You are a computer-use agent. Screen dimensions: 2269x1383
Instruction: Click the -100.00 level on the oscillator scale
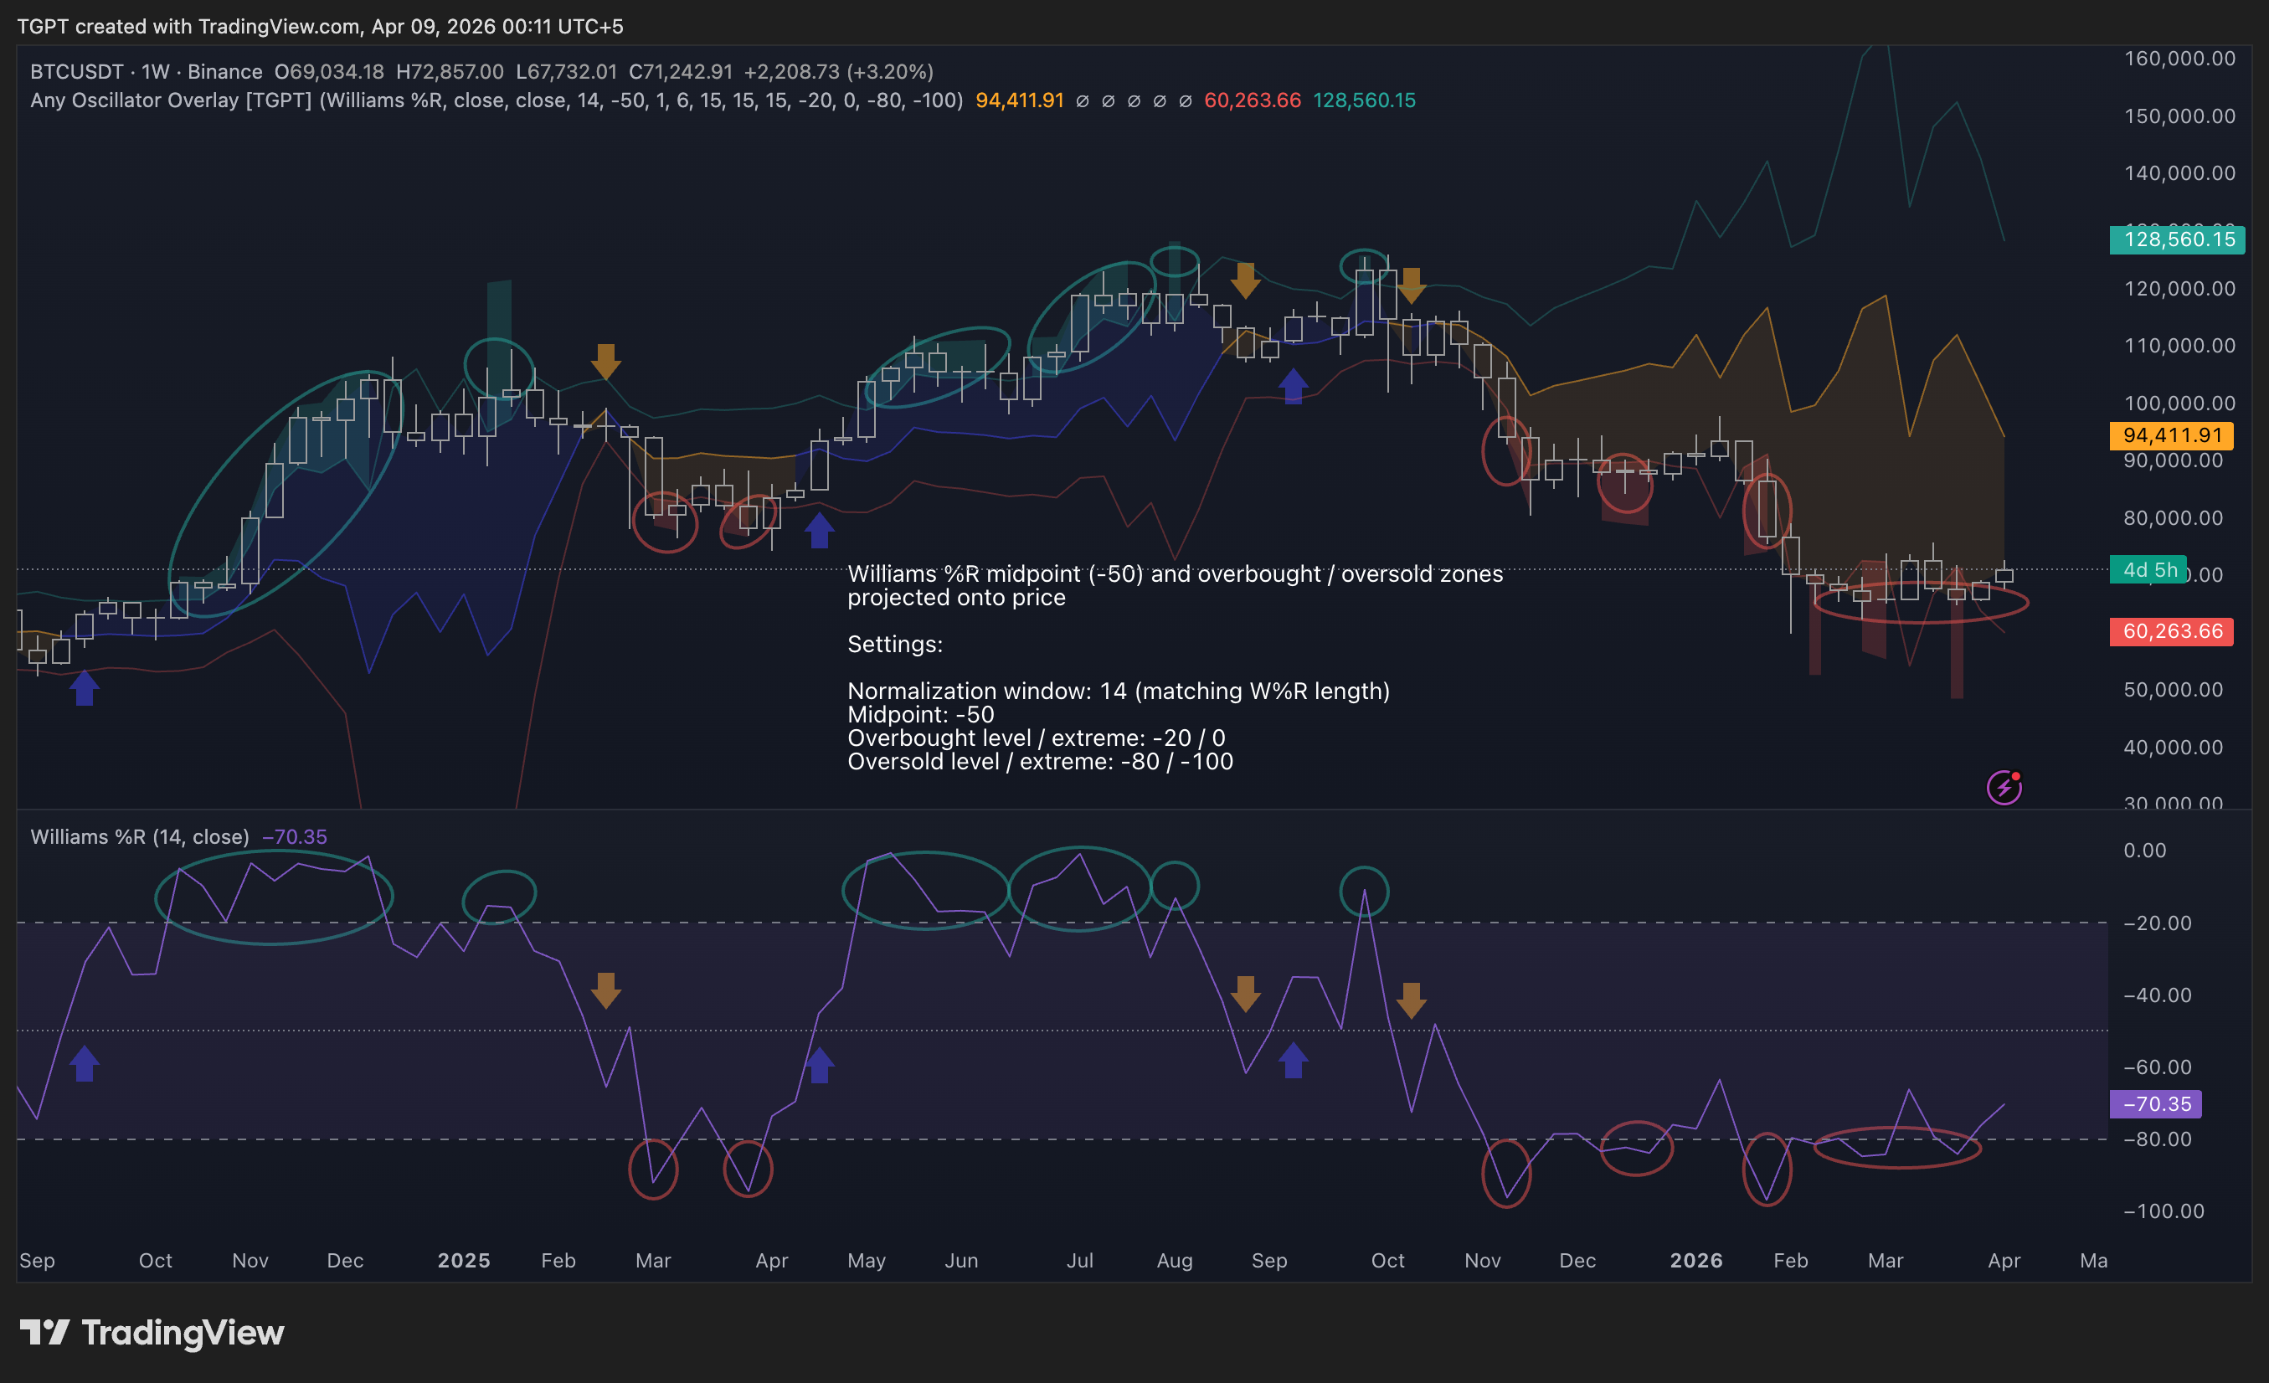pyautogui.click(x=2164, y=1211)
